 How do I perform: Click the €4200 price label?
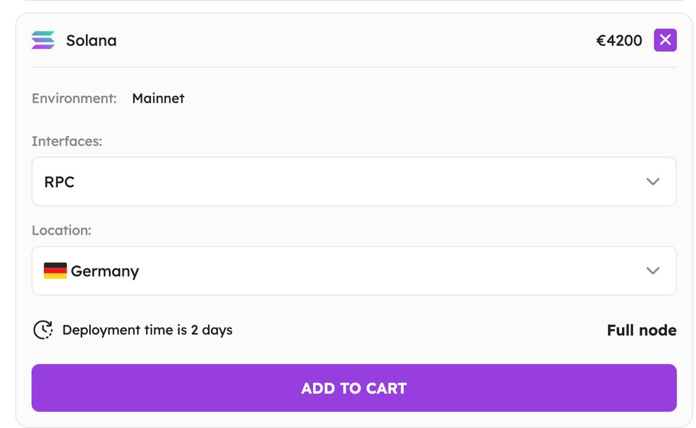(619, 41)
